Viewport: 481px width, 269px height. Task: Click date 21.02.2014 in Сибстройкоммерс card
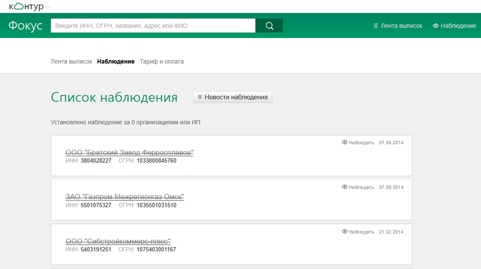pyautogui.click(x=391, y=232)
